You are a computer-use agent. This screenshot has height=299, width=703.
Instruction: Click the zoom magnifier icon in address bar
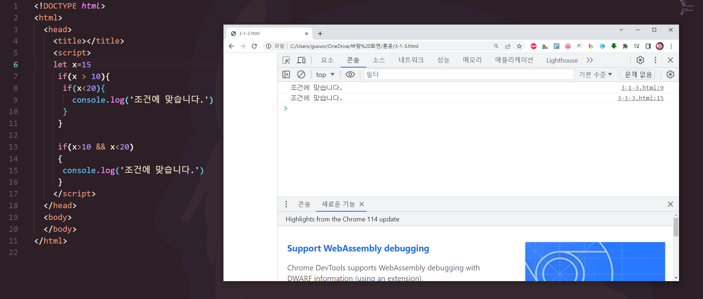[496, 46]
